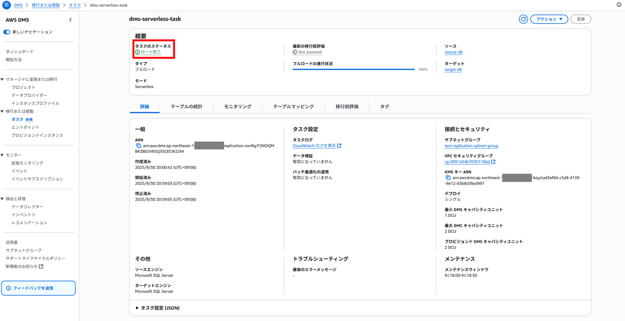Toggle the 新しいナビゲーション switch

(x=7, y=32)
